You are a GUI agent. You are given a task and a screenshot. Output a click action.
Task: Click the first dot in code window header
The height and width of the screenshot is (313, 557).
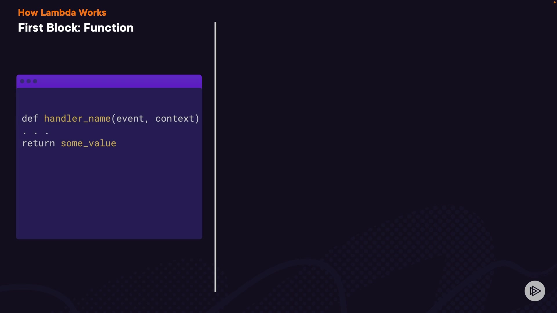pos(22,81)
